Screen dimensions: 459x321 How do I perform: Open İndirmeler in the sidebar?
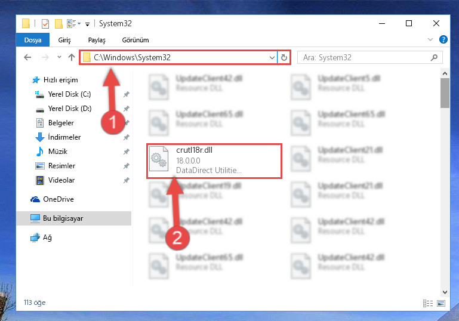pyautogui.click(x=64, y=137)
